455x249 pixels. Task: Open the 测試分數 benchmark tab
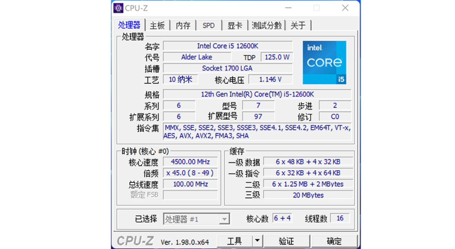point(266,26)
